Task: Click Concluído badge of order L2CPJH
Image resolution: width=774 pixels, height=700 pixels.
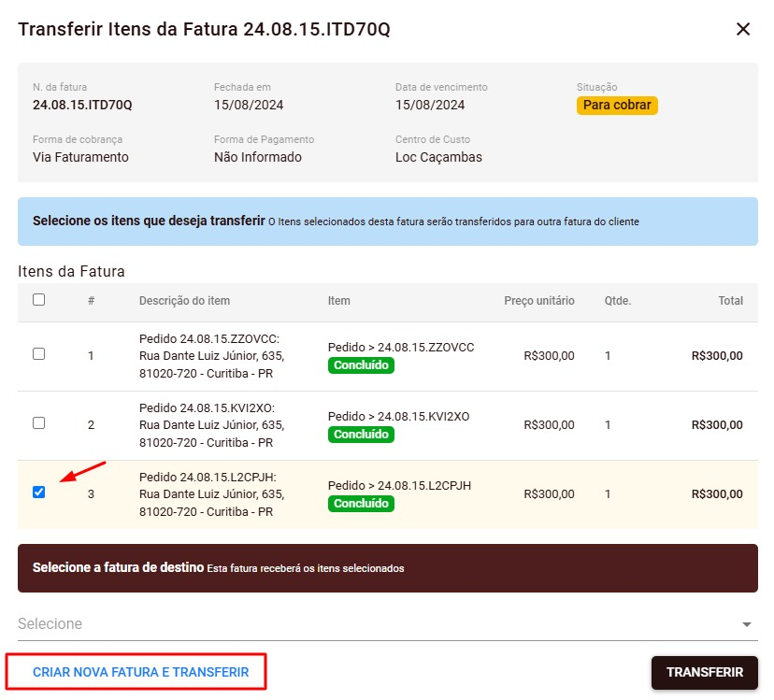Action: [361, 504]
